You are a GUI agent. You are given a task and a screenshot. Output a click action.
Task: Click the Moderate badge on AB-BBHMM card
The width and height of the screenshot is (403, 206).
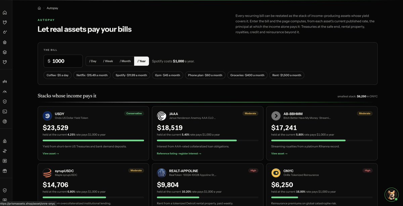[365, 114]
